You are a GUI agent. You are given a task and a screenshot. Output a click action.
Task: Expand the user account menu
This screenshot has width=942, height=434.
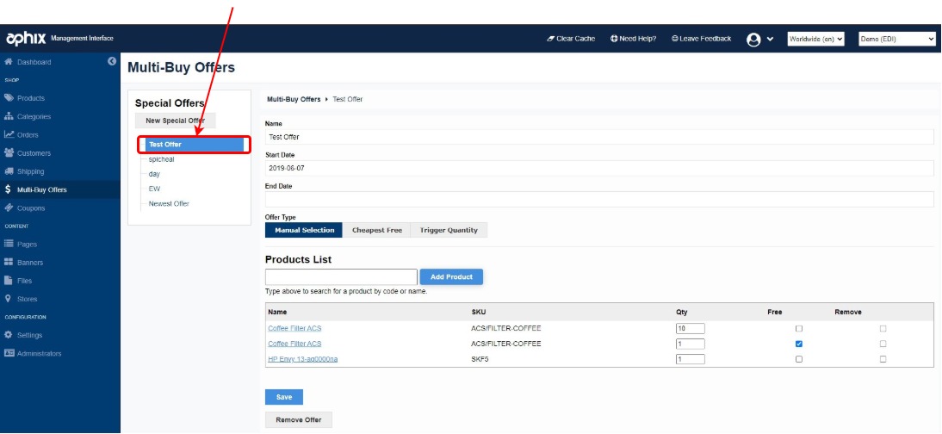pos(760,39)
